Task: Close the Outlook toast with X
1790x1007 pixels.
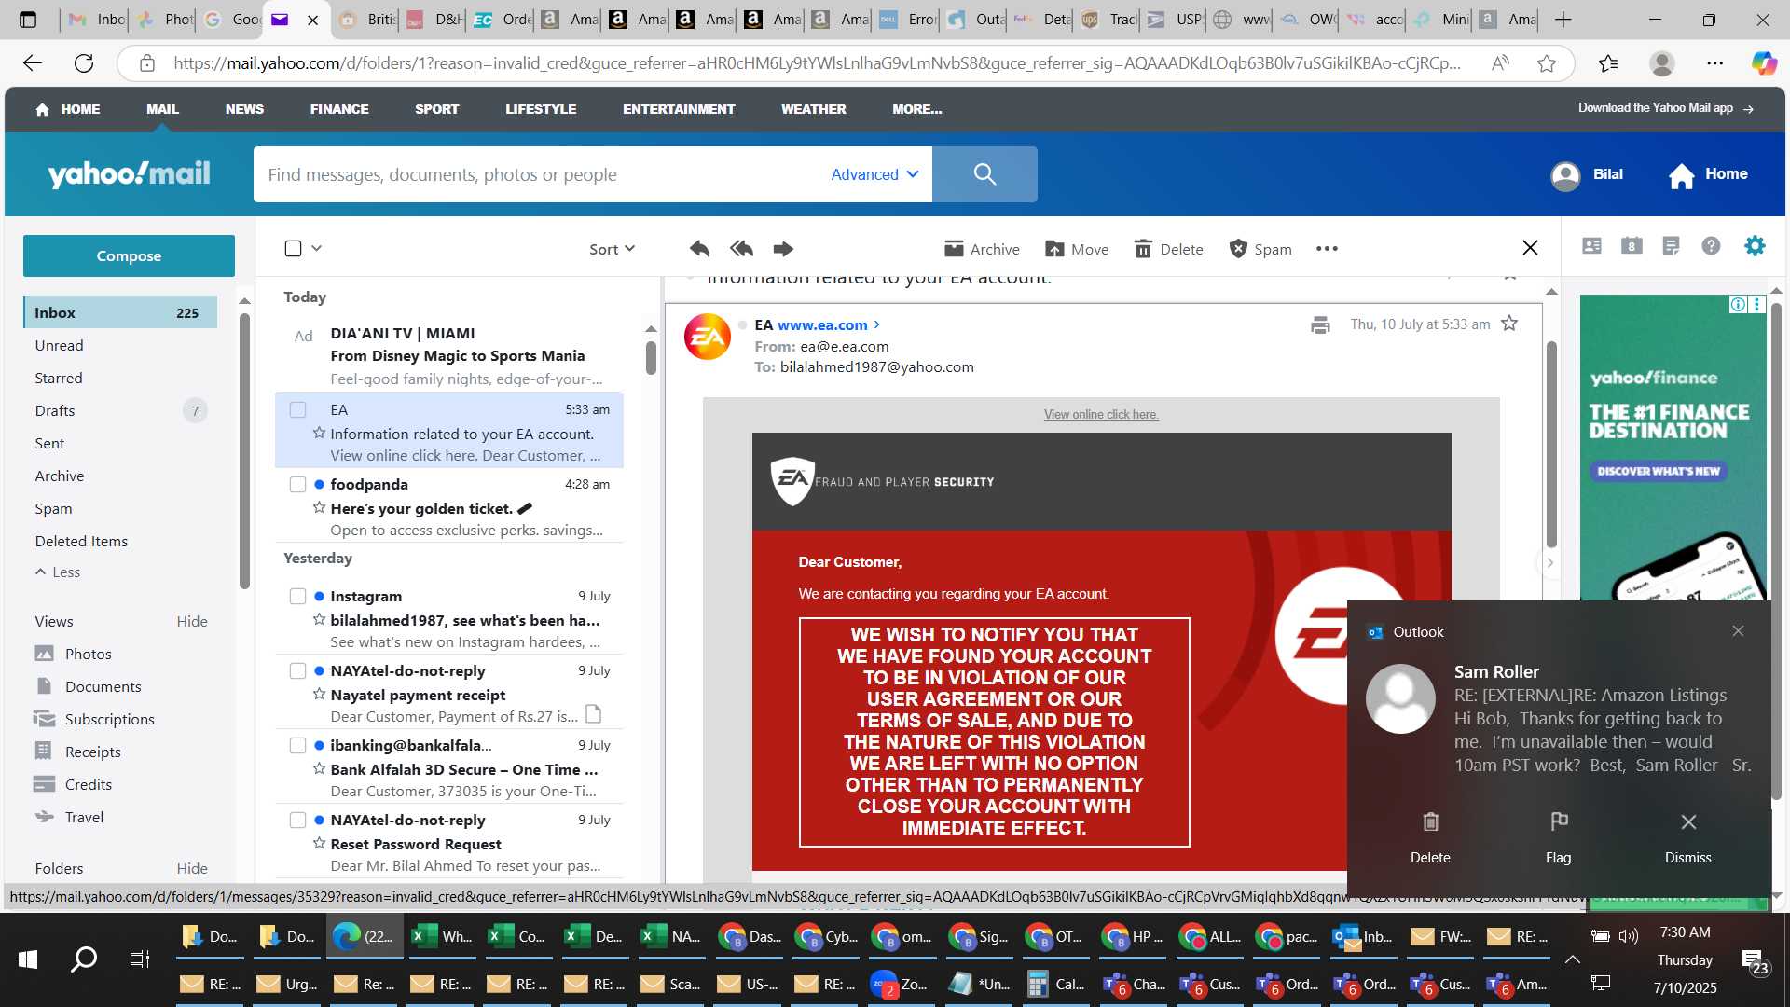Action: tap(1738, 631)
